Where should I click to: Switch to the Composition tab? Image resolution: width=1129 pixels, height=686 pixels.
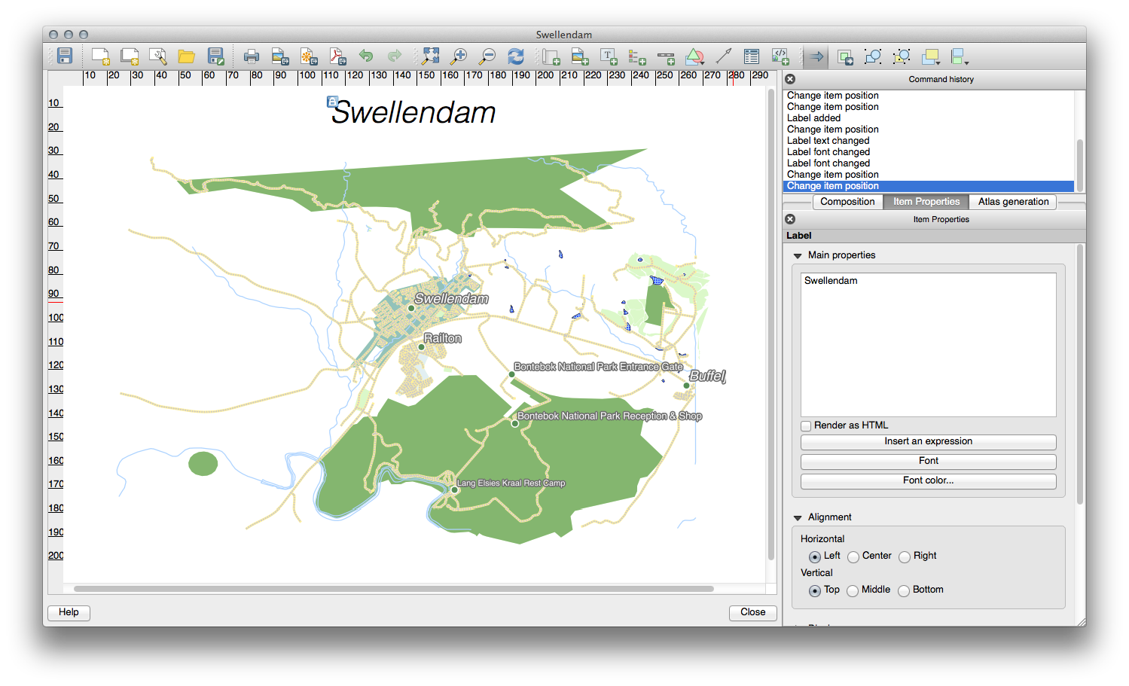[x=847, y=202]
